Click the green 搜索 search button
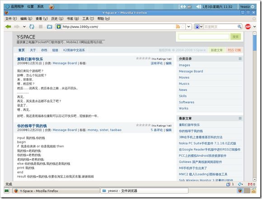The width and height of the screenshot is (262, 199). click(x=235, y=37)
